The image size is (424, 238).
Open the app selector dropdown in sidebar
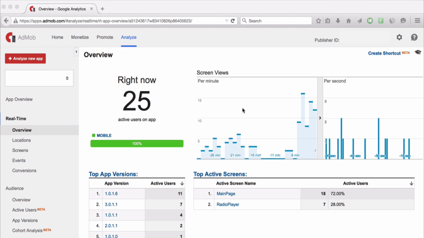(x=39, y=79)
